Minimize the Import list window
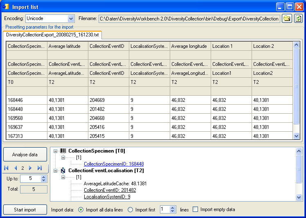 [x=280, y=7]
